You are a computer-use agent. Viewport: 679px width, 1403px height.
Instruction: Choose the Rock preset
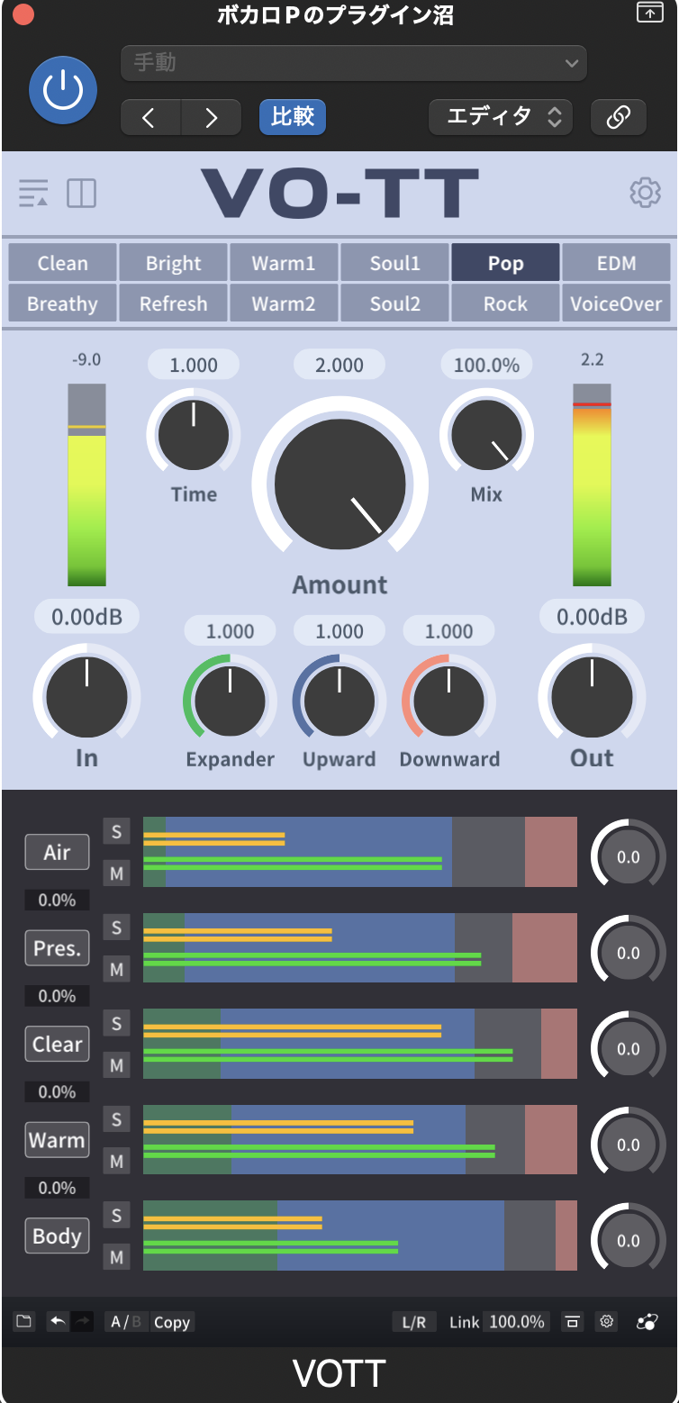(x=505, y=303)
